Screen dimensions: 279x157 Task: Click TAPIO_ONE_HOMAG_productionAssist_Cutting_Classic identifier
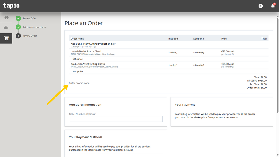click(94, 67)
